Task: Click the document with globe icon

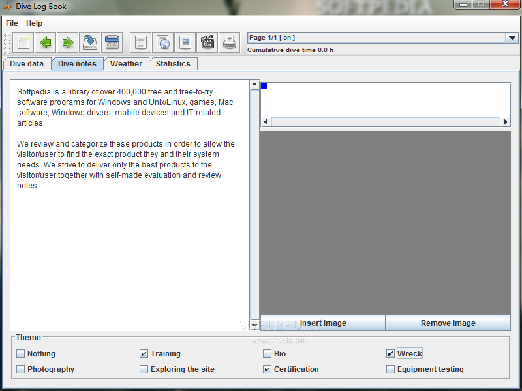Action: point(162,42)
